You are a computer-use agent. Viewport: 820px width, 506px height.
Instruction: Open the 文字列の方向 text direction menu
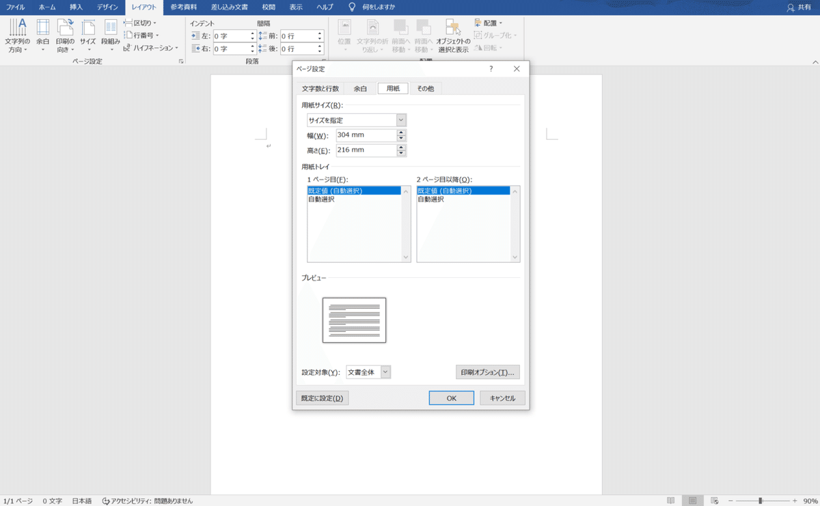tap(18, 36)
